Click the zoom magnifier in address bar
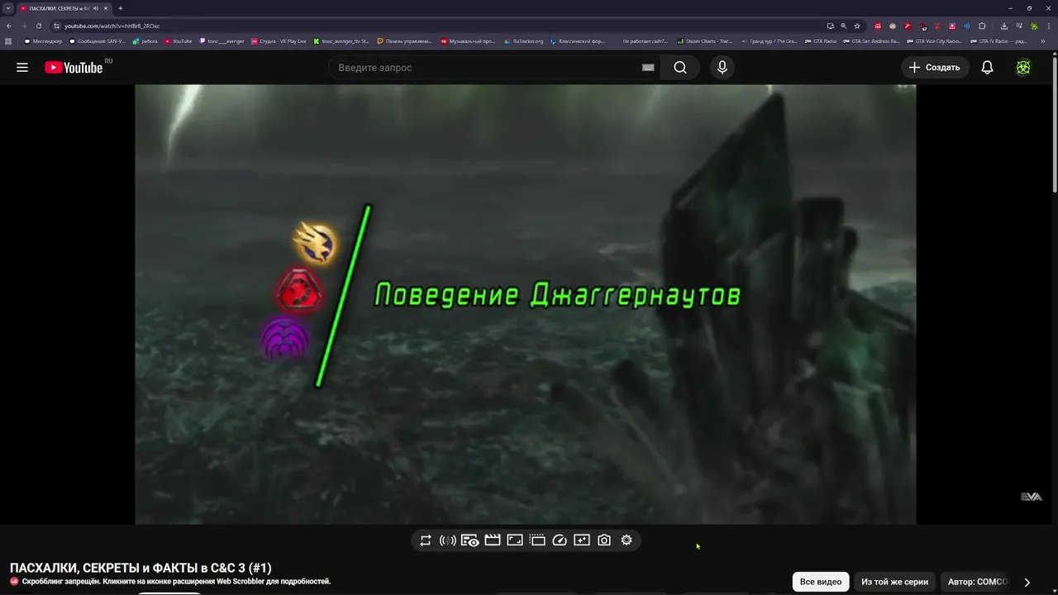The width and height of the screenshot is (1058, 595). pyautogui.click(x=844, y=26)
